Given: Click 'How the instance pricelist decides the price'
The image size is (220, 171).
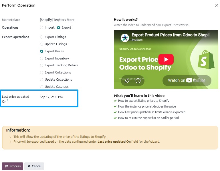Looking at the screenshot, I should click(147, 106).
